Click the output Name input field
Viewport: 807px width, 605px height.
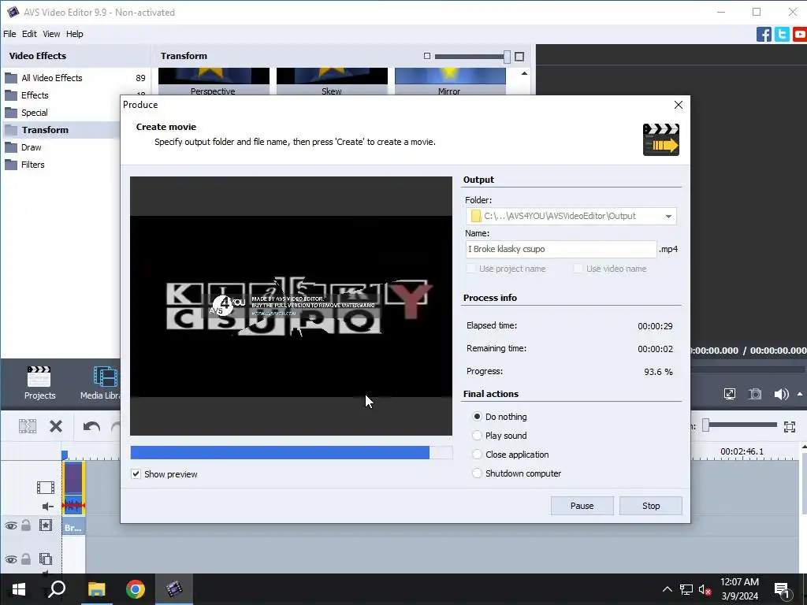561,249
